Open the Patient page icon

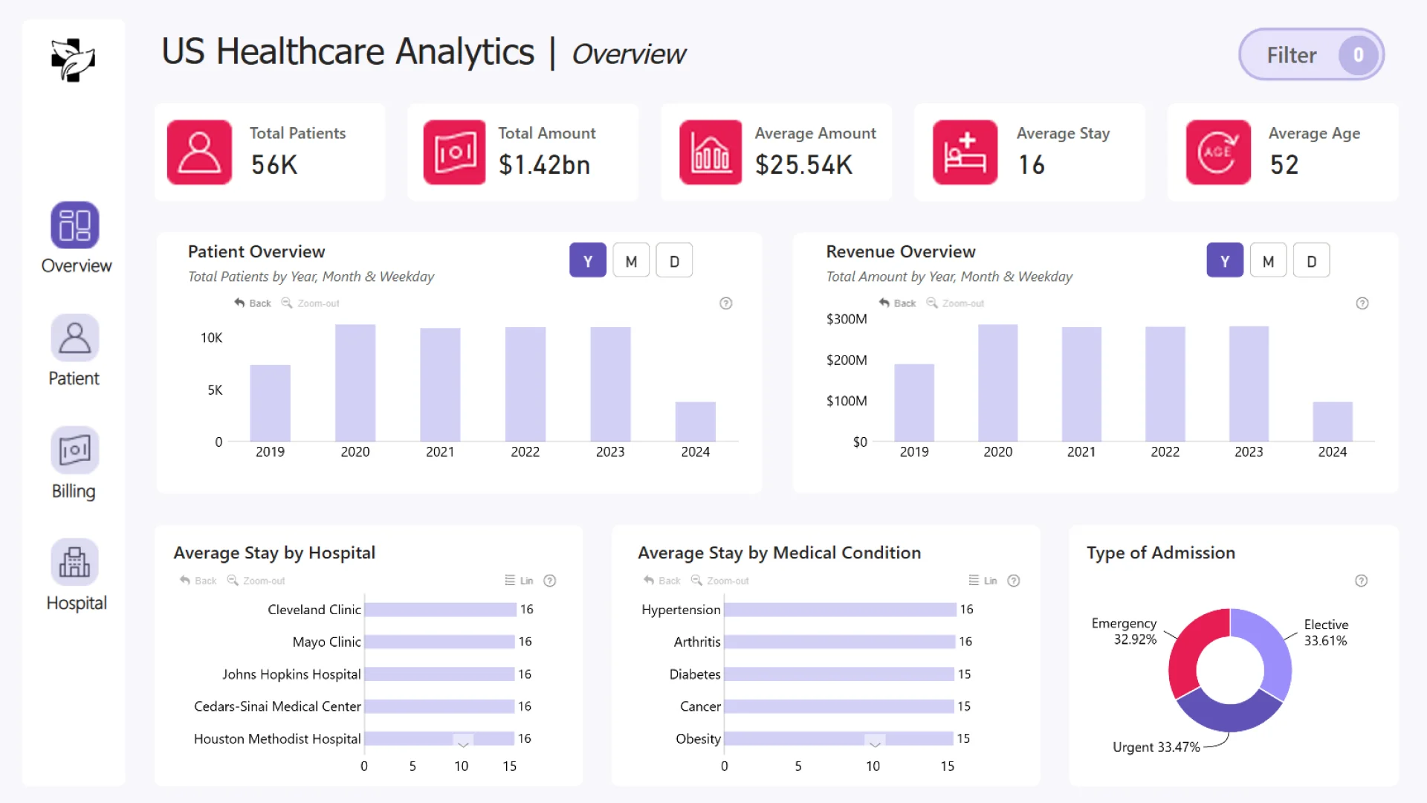coord(74,338)
